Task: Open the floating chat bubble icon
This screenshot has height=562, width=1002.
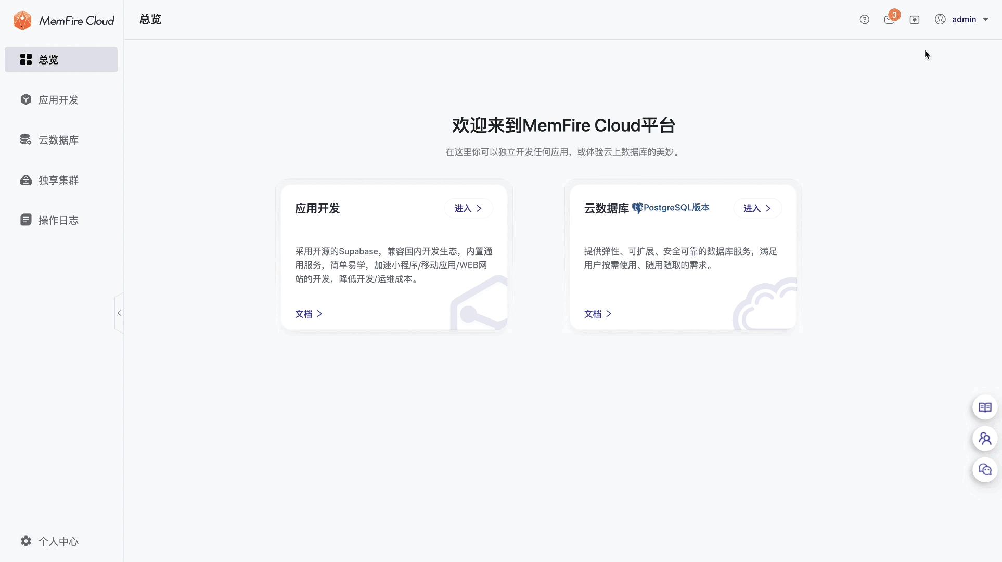Action: point(985,470)
